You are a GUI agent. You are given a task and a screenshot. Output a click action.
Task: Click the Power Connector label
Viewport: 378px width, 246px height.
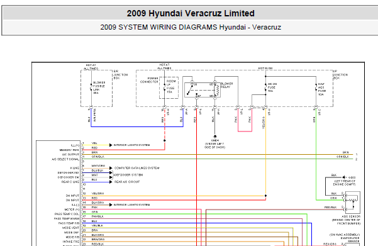149,80
